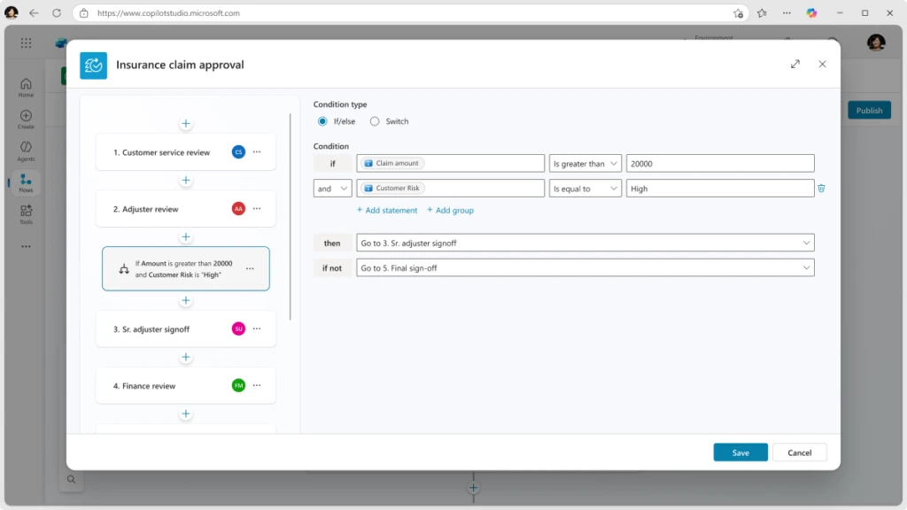Click the browser refresh button
Image resolution: width=907 pixels, height=510 pixels.
tap(56, 13)
